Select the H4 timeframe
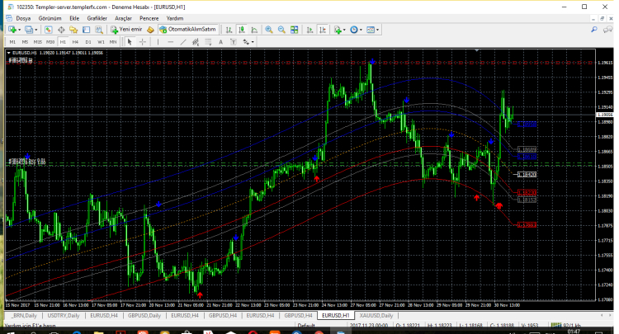The image size is (619, 334). (x=75, y=42)
